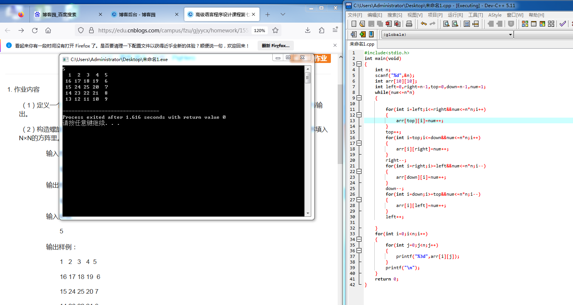This screenshot has width=573, height=305.
Task: Click console window scrollbar up arrow
Action: (308, 69)
